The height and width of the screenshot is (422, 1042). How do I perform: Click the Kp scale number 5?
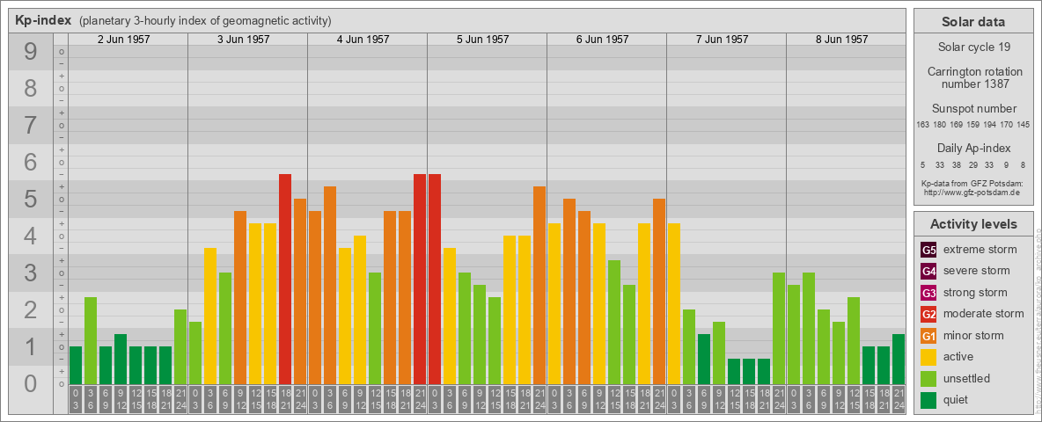31,199
